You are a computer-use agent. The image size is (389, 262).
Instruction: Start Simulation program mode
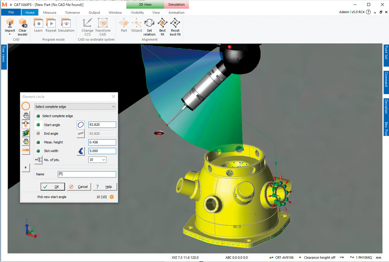[x=66, y=27]
